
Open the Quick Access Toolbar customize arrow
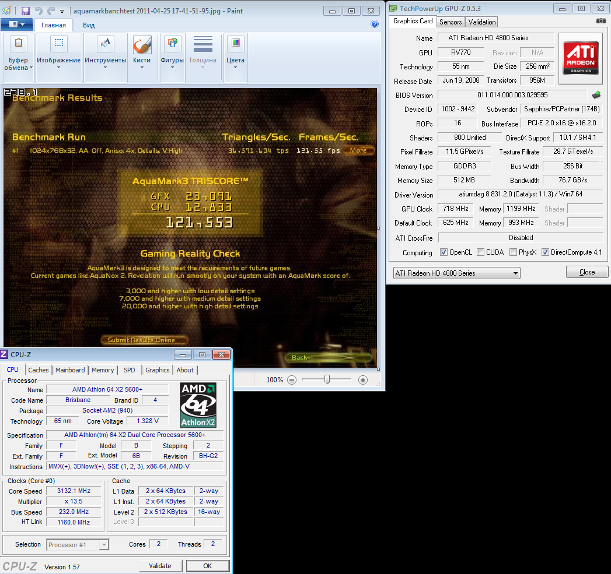[x=62, y=11]
